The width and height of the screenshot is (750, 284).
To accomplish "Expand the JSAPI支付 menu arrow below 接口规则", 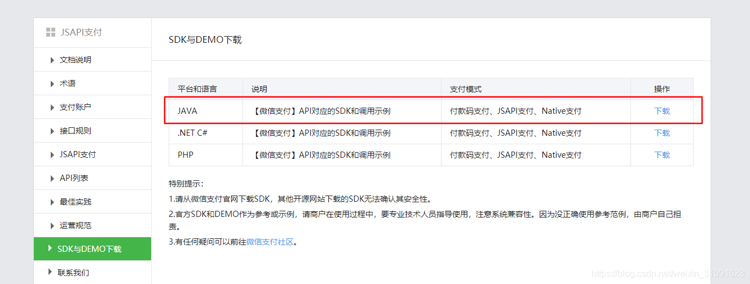I will 52,154.
